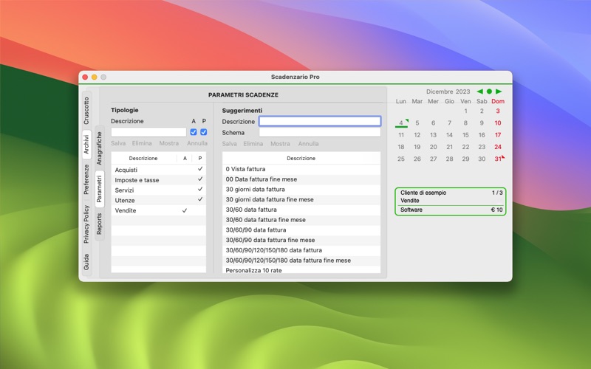Image resolution: width=591 pixels, height=369 pixels.
Task: Toggle the A checkbox under Tipologie
Action: coord(194,132)
